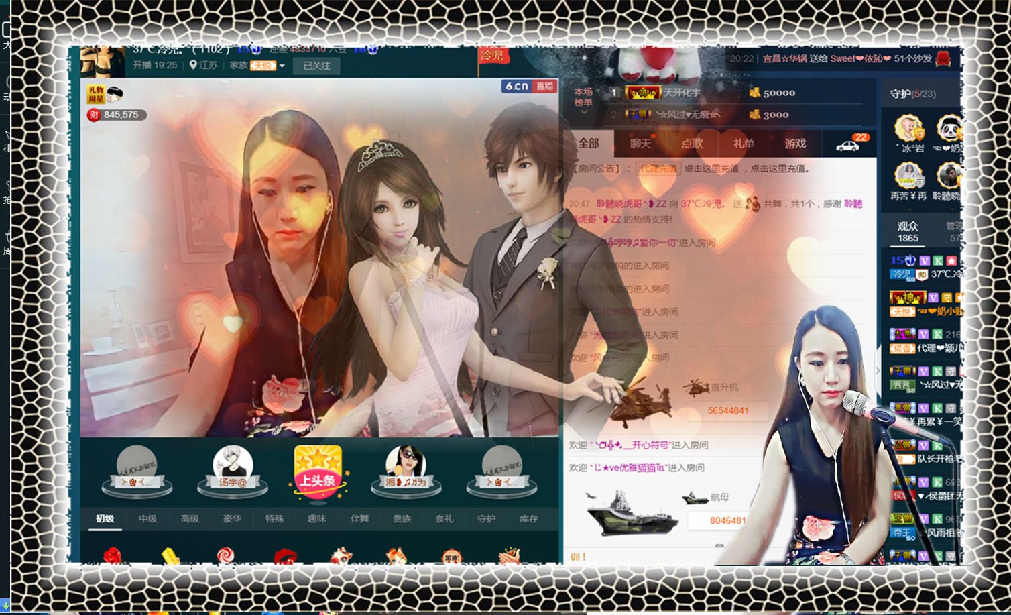The width and height of the screenshot is (1011, 615).
Task: Open the 点歌 song request tab
Action: tap(692, 144)
